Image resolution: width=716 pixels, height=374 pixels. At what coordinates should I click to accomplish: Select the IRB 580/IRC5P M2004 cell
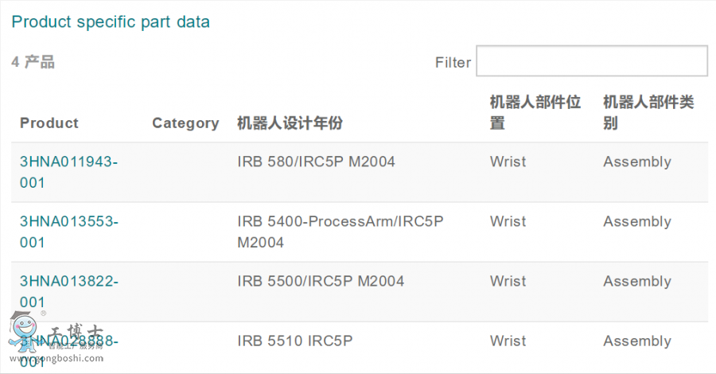(316, 162)
